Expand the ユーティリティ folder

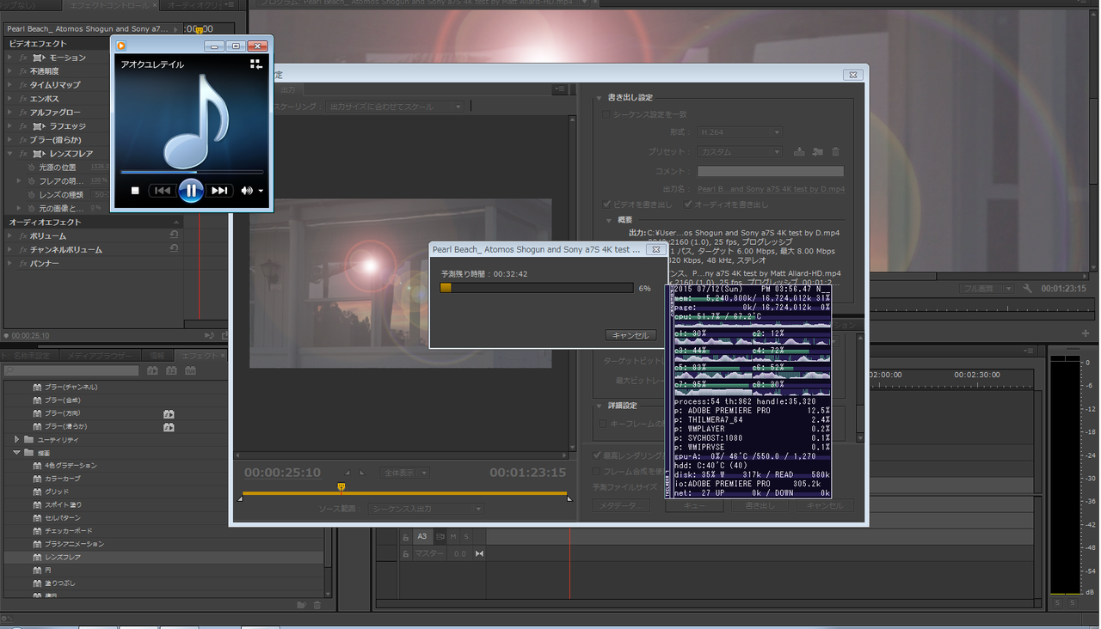coord(16,439)
